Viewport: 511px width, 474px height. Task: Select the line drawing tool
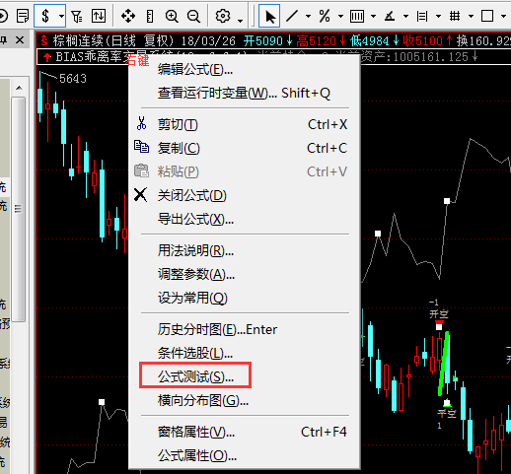[x=292, y=16]
